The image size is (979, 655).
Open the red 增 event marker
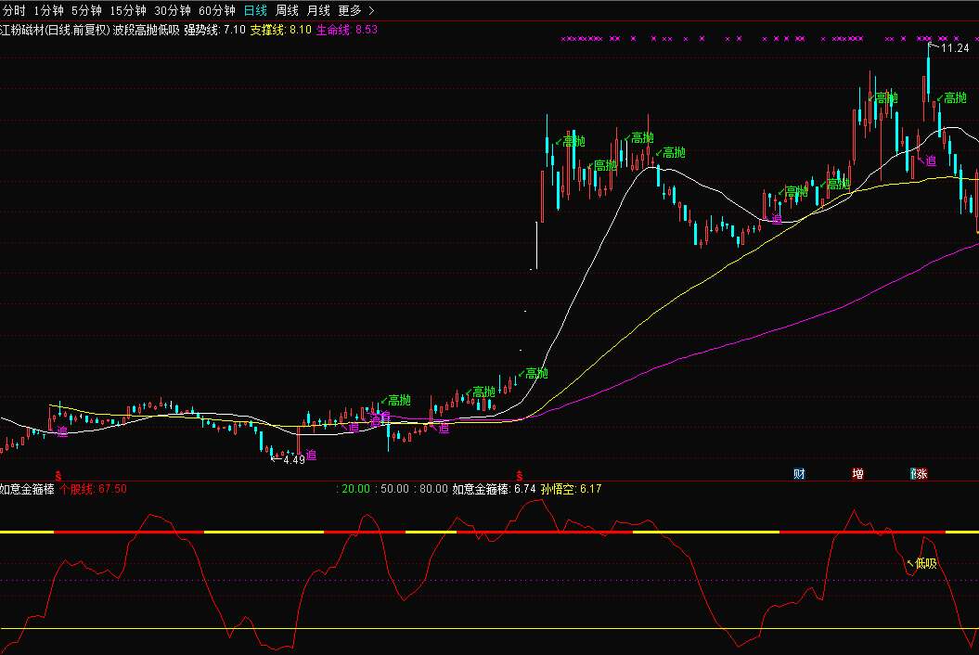point(857,474)
